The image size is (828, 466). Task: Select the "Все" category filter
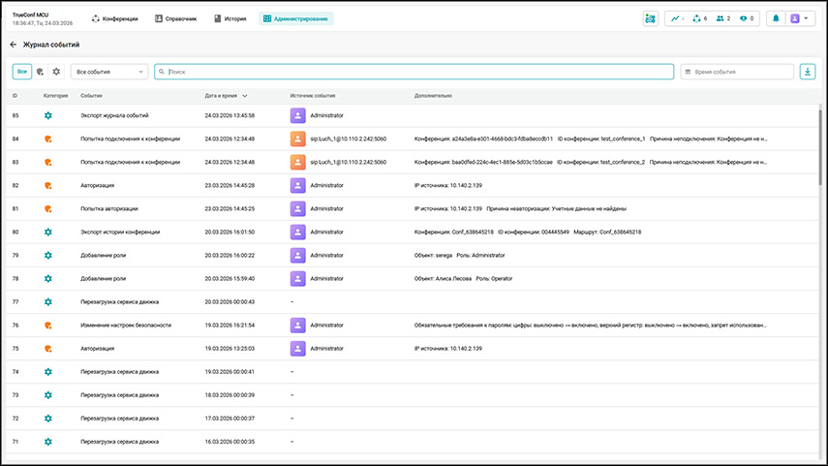[x=21, y=72]
